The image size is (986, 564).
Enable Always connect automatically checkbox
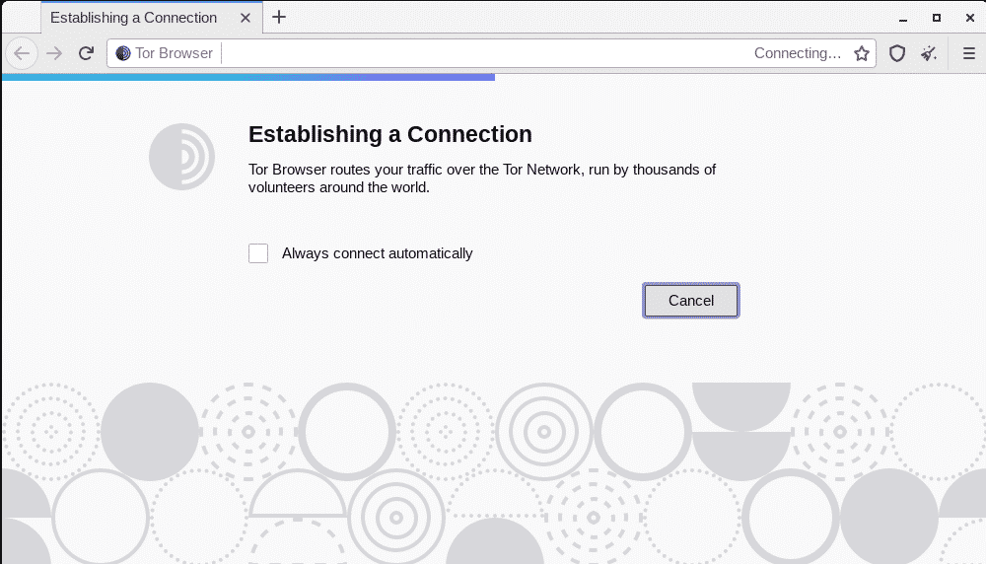point(258,253)
